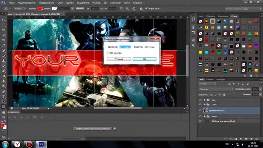
Task: Open the Файл menu
Action: point(12,3)
